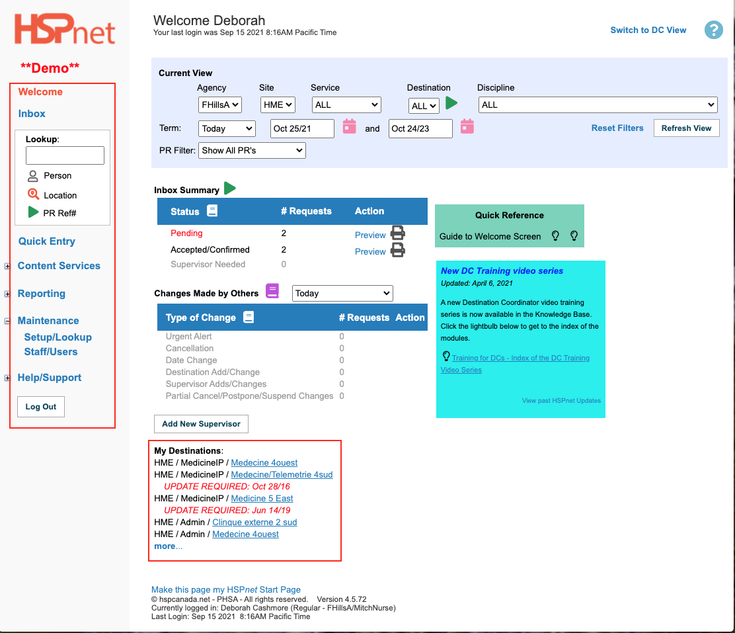Click the Reporting sidebar label
This screenshot has height=633, width=735.
42,294
